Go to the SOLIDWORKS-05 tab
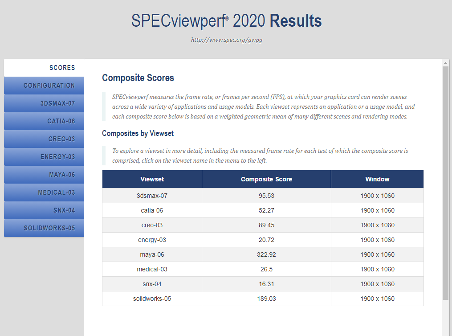 [x=44, y=228]
